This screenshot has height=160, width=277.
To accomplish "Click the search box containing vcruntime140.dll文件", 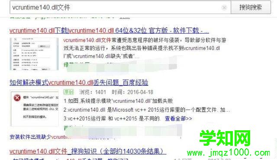I will point(120,7).
